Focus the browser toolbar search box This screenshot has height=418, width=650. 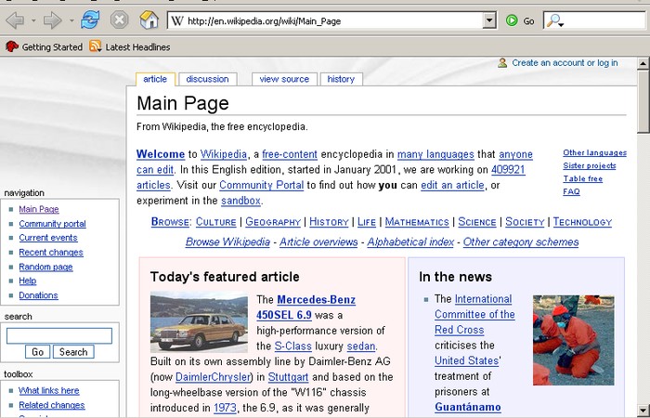[604, 20]
